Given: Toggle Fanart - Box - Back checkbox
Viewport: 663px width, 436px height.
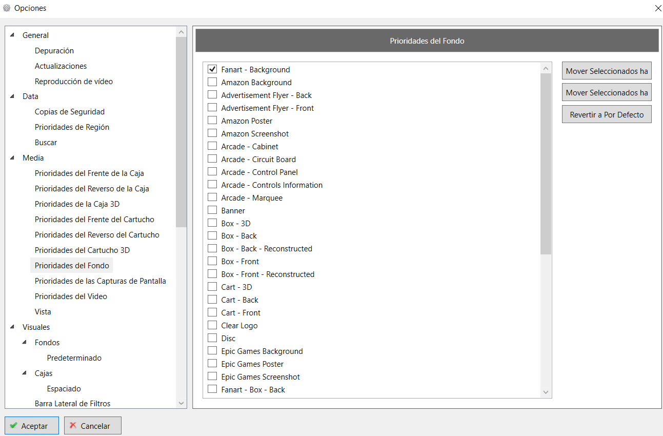Looking at the screenshot, I should point(212,389).
